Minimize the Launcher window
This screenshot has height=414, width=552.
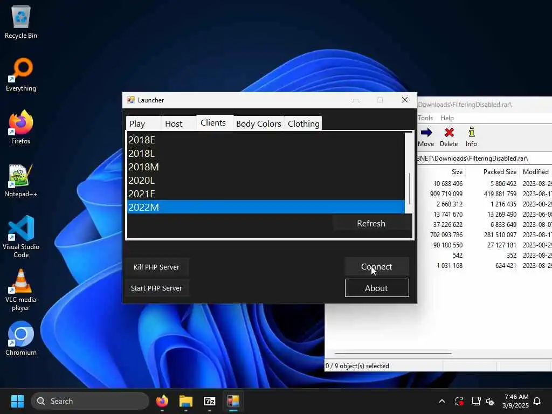click(x=356, y=100)
